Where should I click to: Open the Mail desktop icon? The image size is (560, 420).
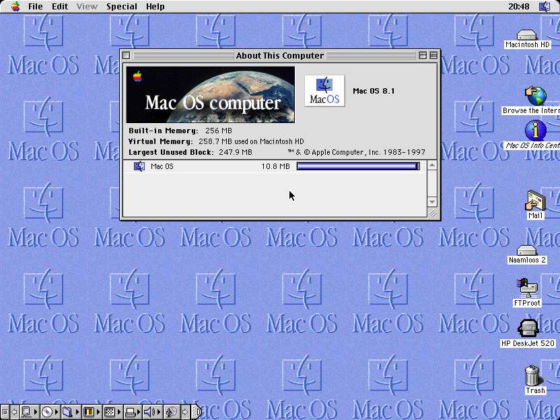535,201
